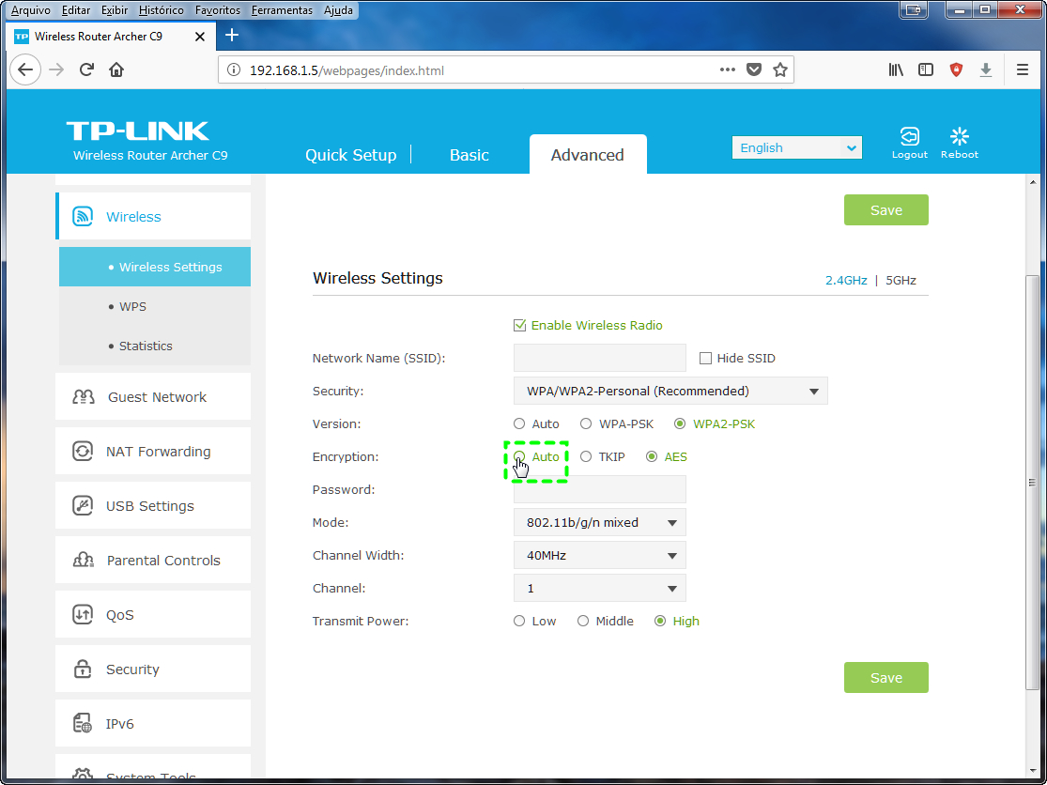Toggle the sidebar view icon
This screenshot has height=785, width=1047.
pos(926,70)
